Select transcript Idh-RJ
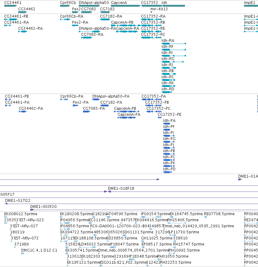 [x=169, y=68]
